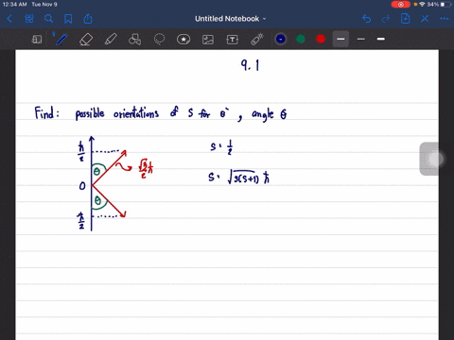Select the Eraser tool

[86, 40]
